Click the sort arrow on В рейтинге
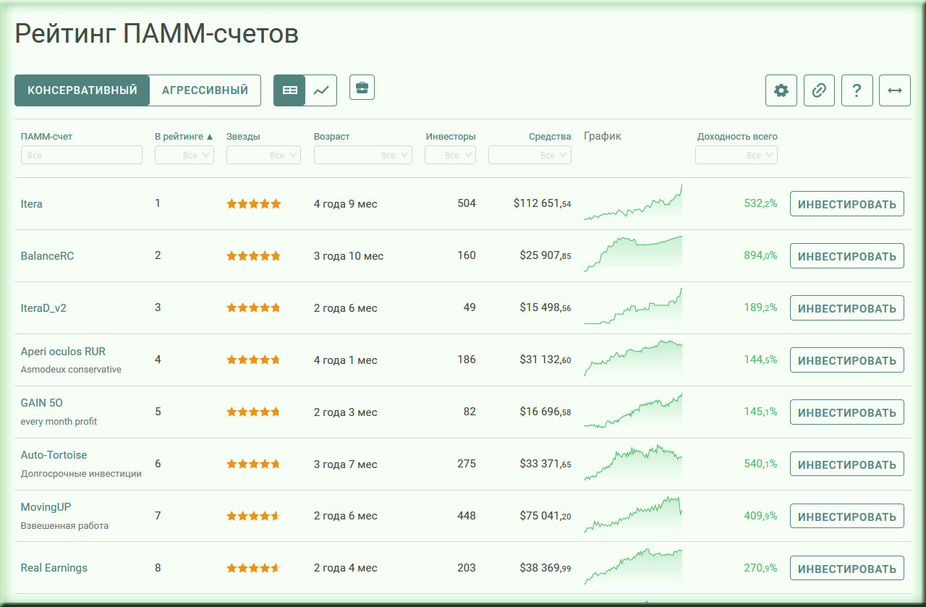The height and width of the screenshot is (607, 926). click(210, 136)
